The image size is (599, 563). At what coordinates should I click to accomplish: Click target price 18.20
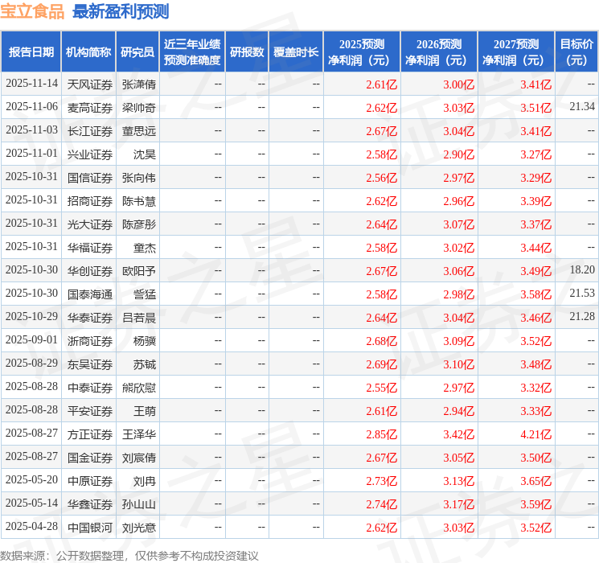pos(582,269)
